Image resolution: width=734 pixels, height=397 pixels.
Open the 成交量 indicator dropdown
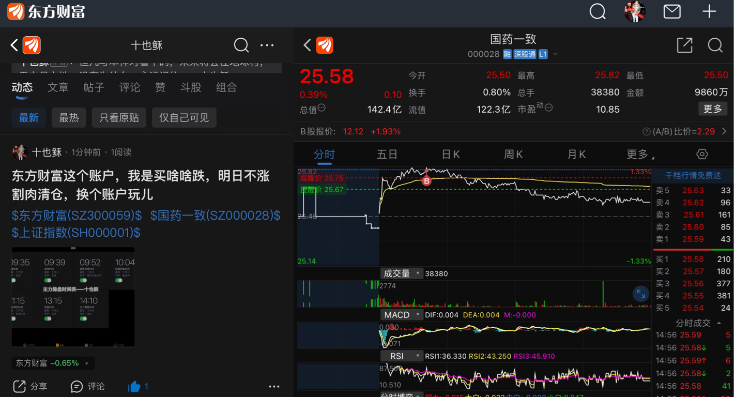[x=402, y=273]
